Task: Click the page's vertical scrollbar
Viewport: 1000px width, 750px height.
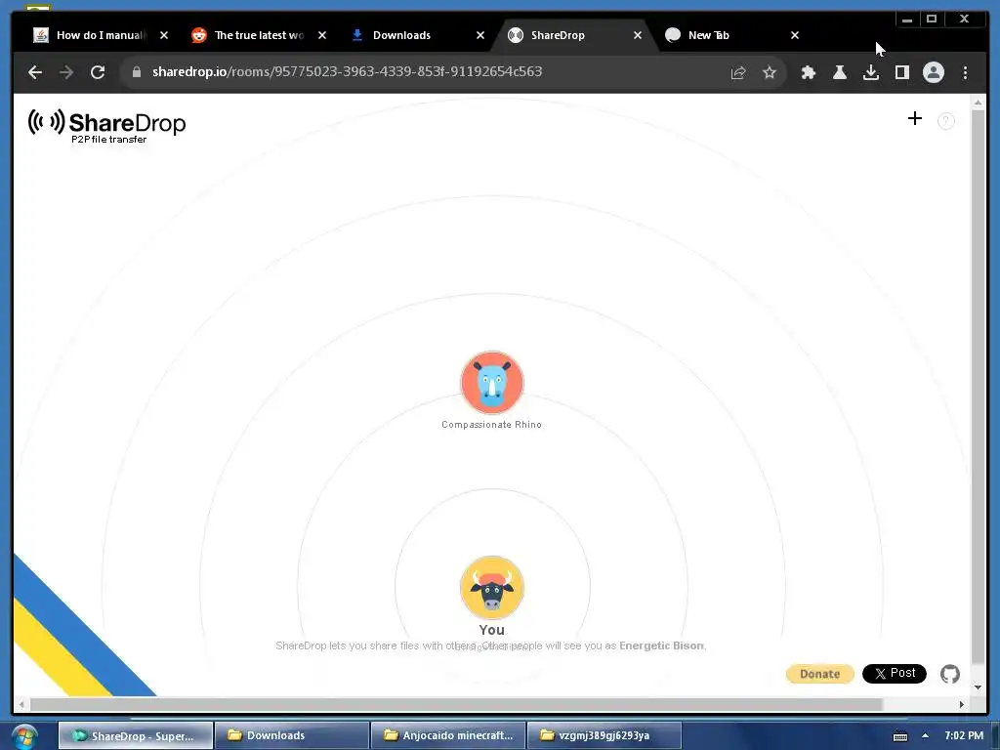Action: pos(978,387)
